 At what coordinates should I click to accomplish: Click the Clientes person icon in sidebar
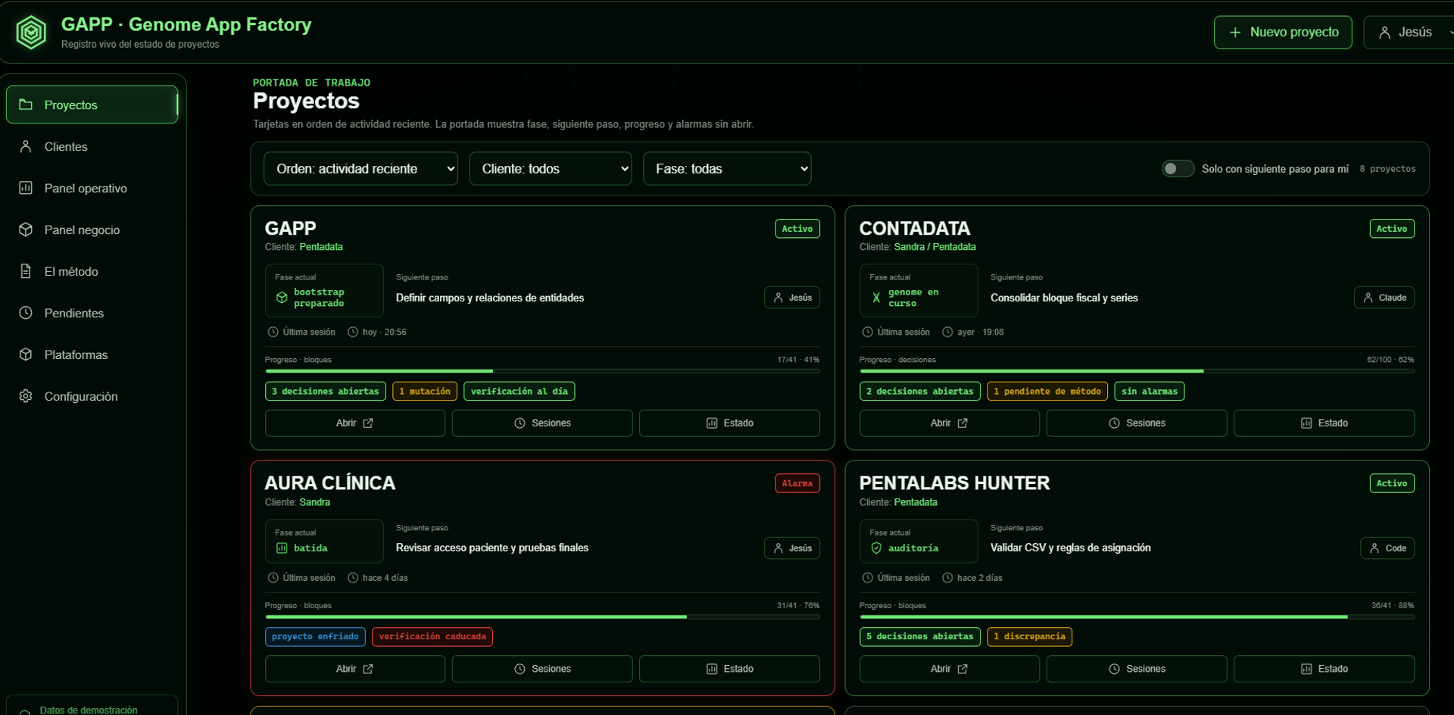tap(26, 146)
